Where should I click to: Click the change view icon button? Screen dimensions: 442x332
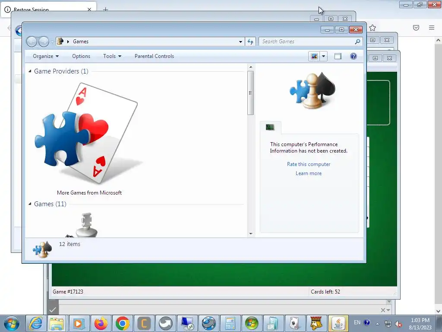click(314, 56)
